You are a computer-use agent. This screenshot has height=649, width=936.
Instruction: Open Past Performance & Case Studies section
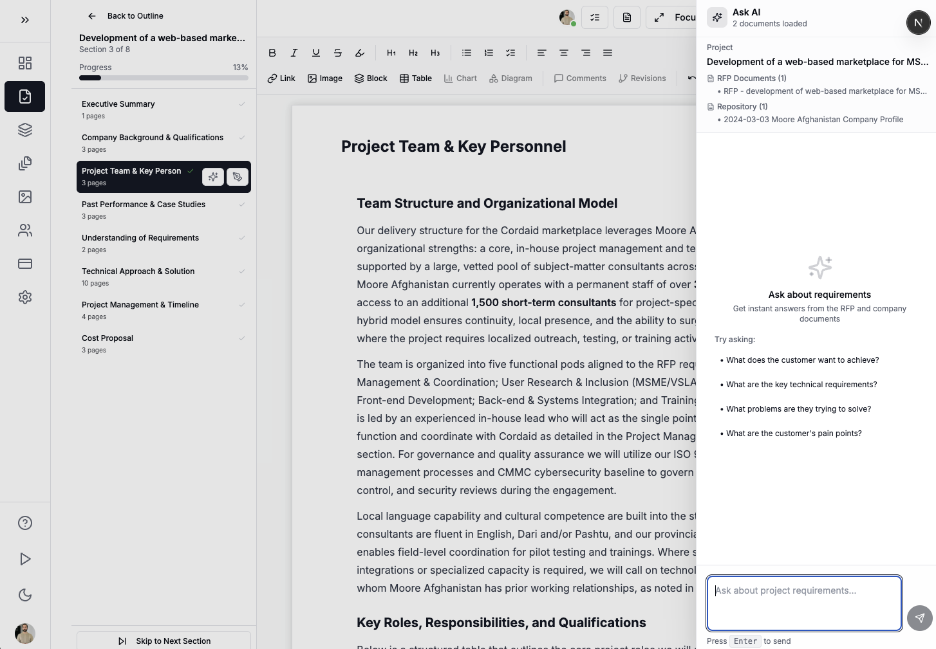[x=164, y=210]
